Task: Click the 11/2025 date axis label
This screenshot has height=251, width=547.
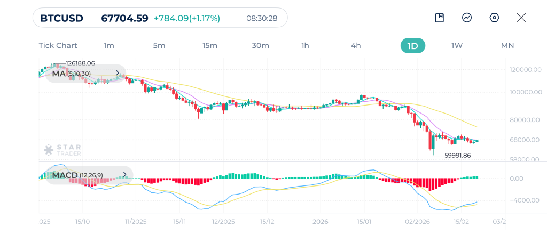Action: tap(136, 222)
